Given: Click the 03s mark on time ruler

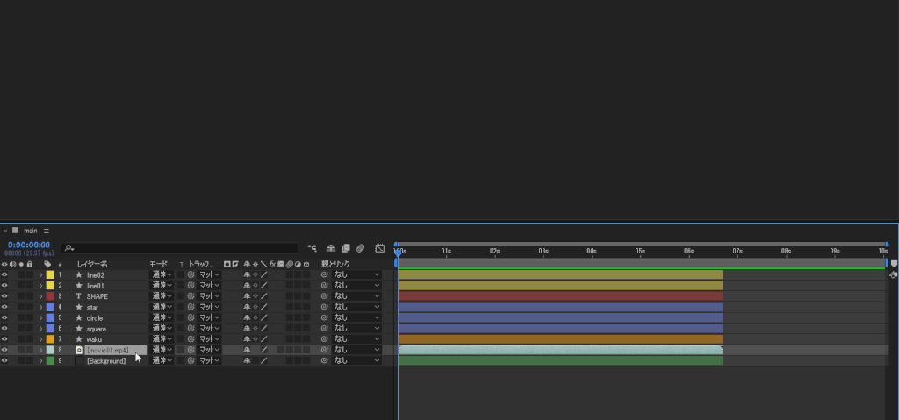Looking at the screenshot, I should 543,251.
